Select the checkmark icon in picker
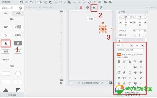157x98 pixels. (141, 78)
